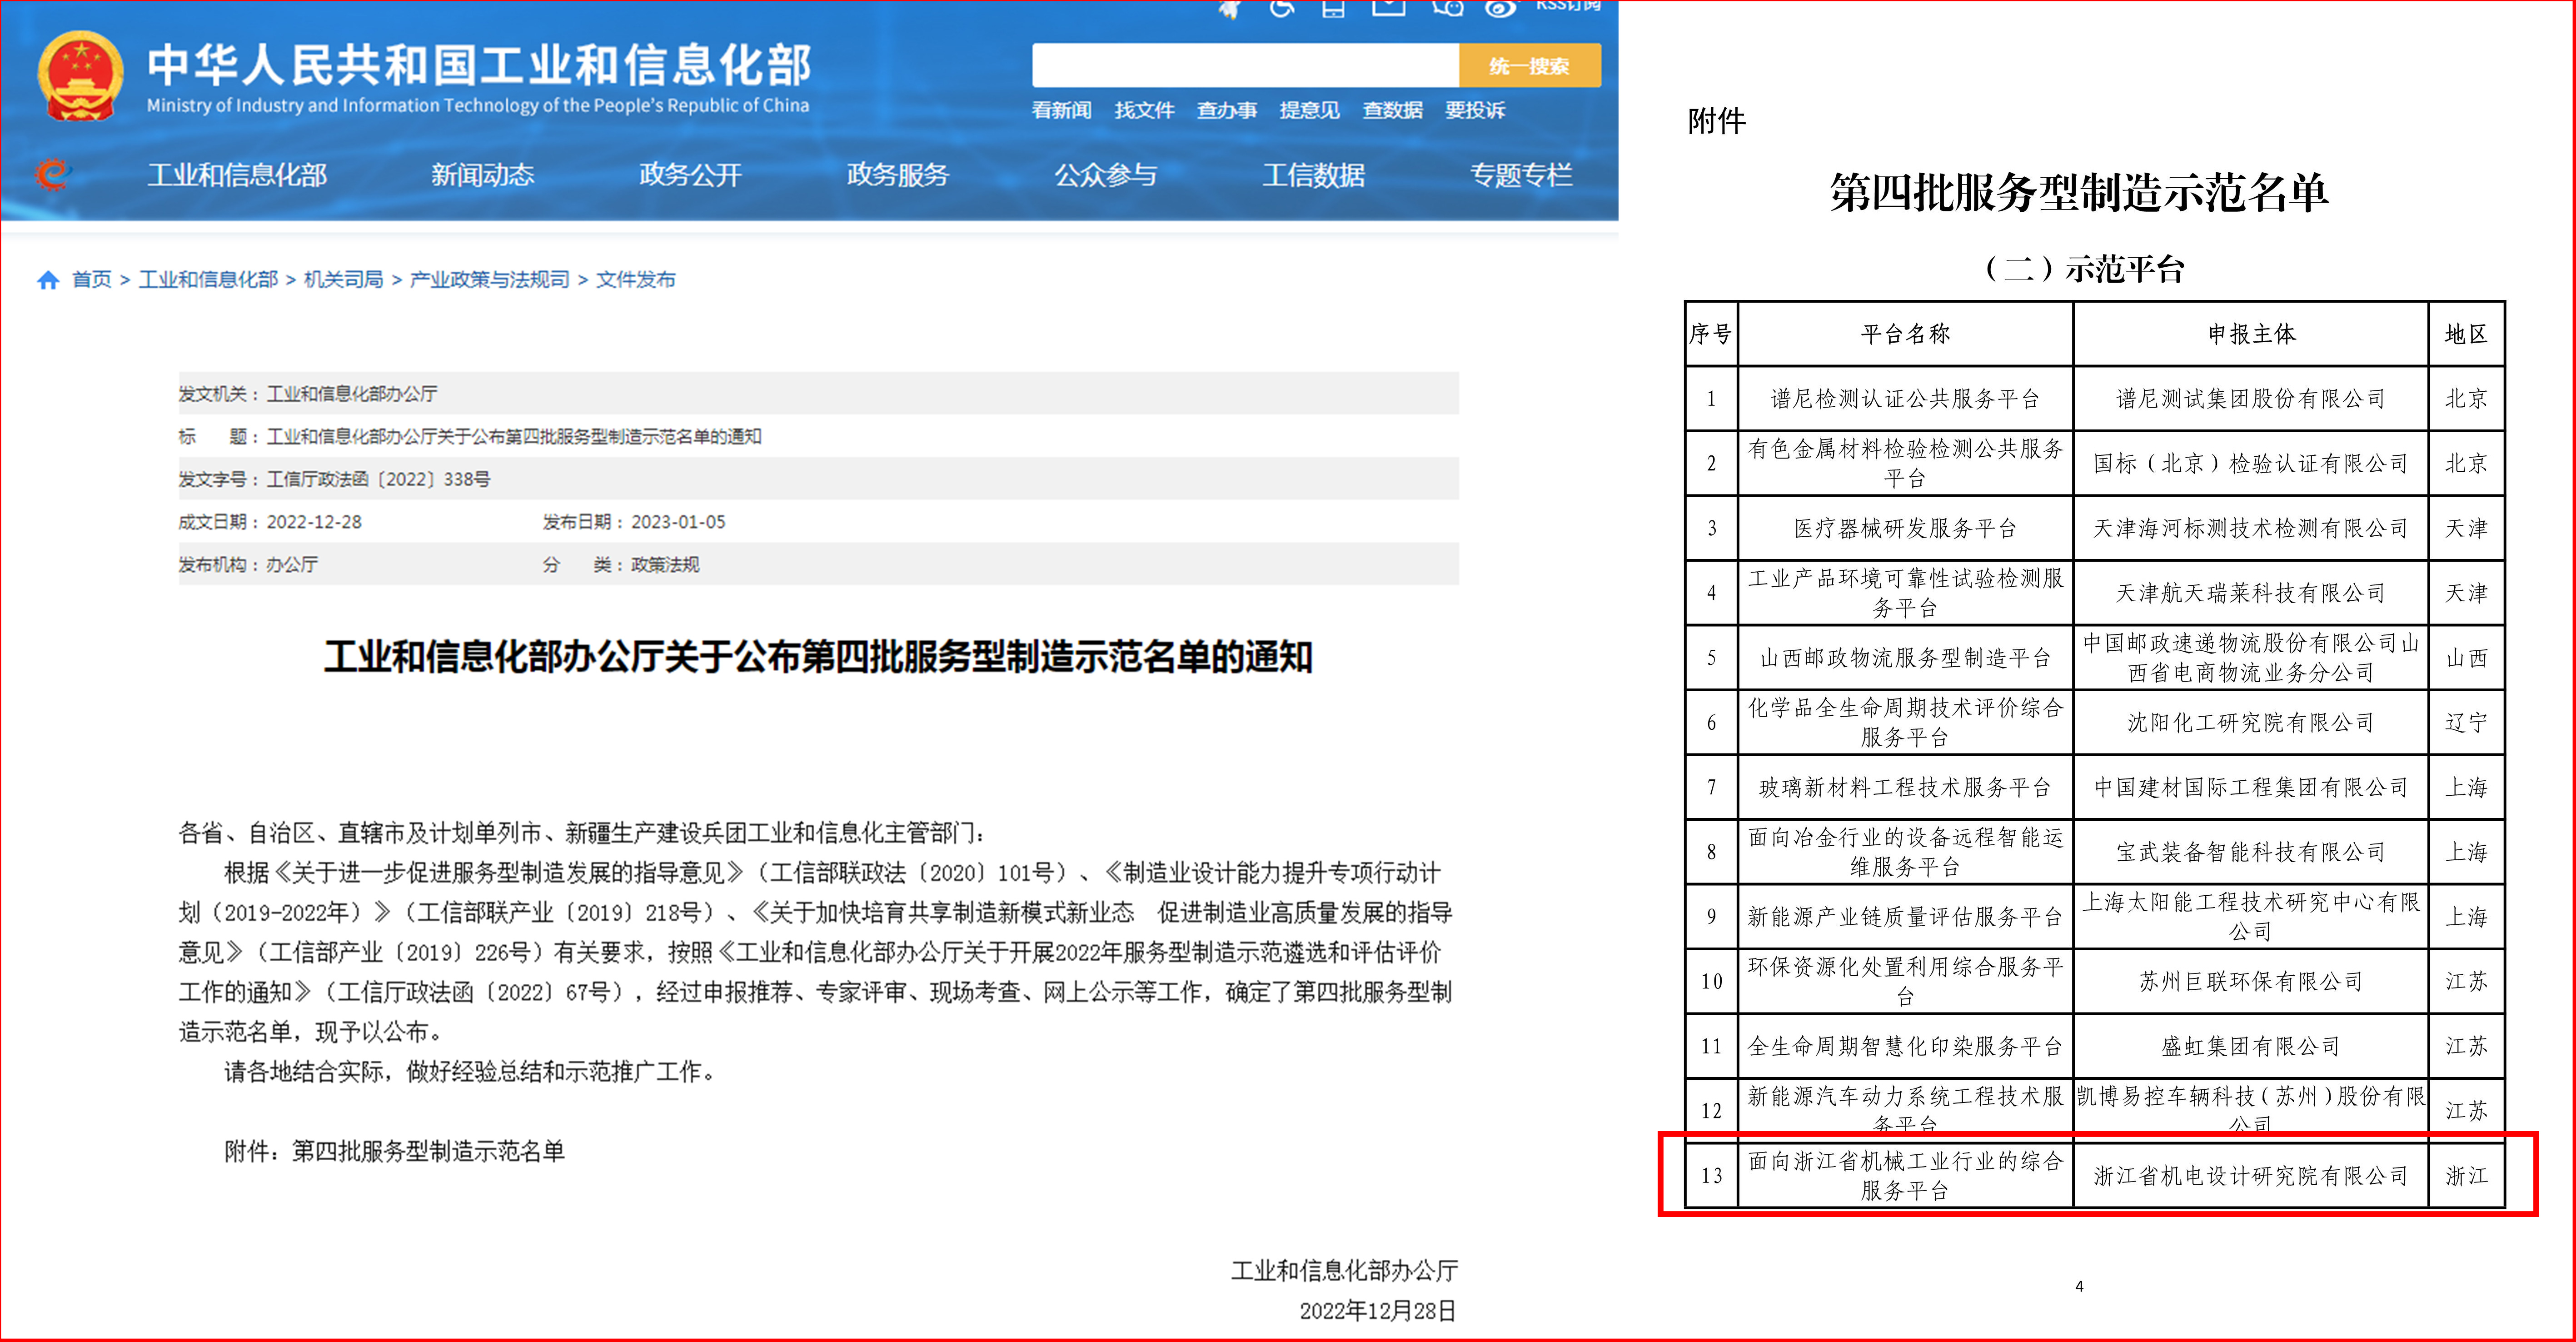2576x1342 pixels.
Task: Open the Weibo eye icon in header
Action: (1501, 8)
